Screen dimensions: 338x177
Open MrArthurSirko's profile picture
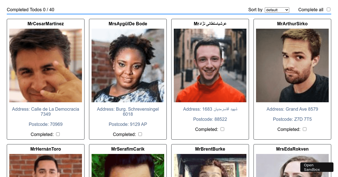(x=292, y=65)
